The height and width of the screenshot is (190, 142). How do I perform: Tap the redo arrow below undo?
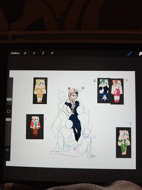tap(7, 157)
